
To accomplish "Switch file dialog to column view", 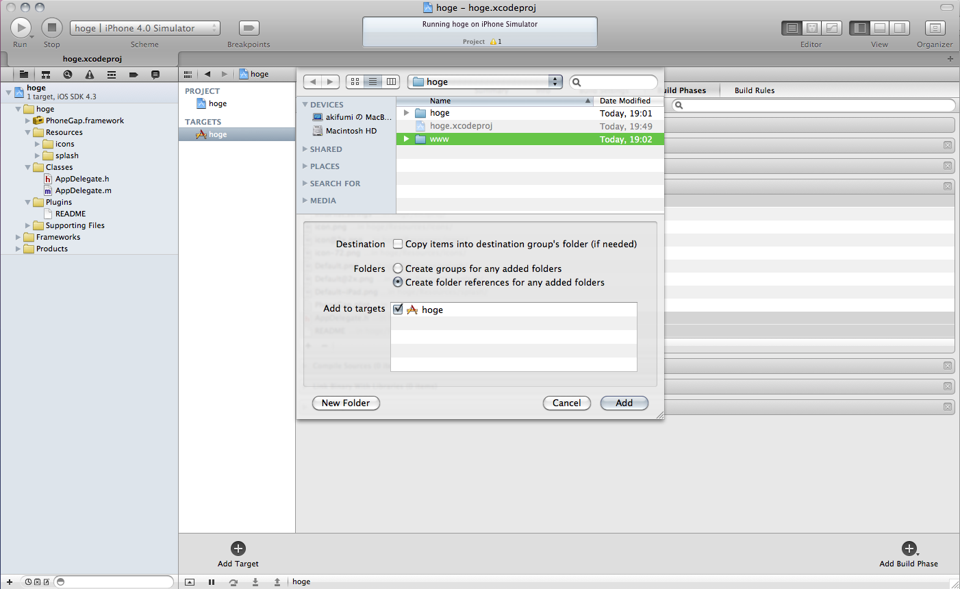I will (391, 82).
